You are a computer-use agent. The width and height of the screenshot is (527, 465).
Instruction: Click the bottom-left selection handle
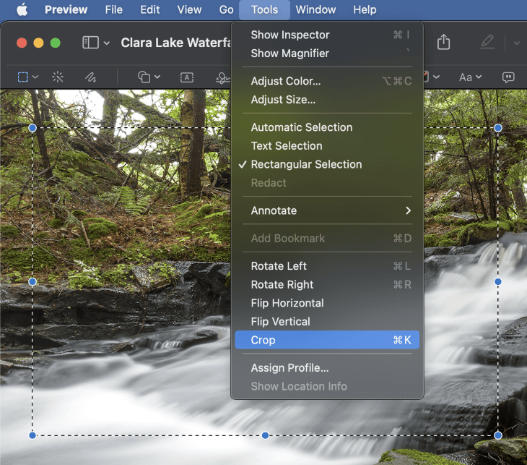[32, 435]
